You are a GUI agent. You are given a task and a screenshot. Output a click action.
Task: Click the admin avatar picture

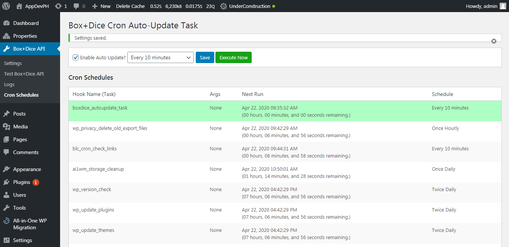pyautogui.click(x=503, y=6)
